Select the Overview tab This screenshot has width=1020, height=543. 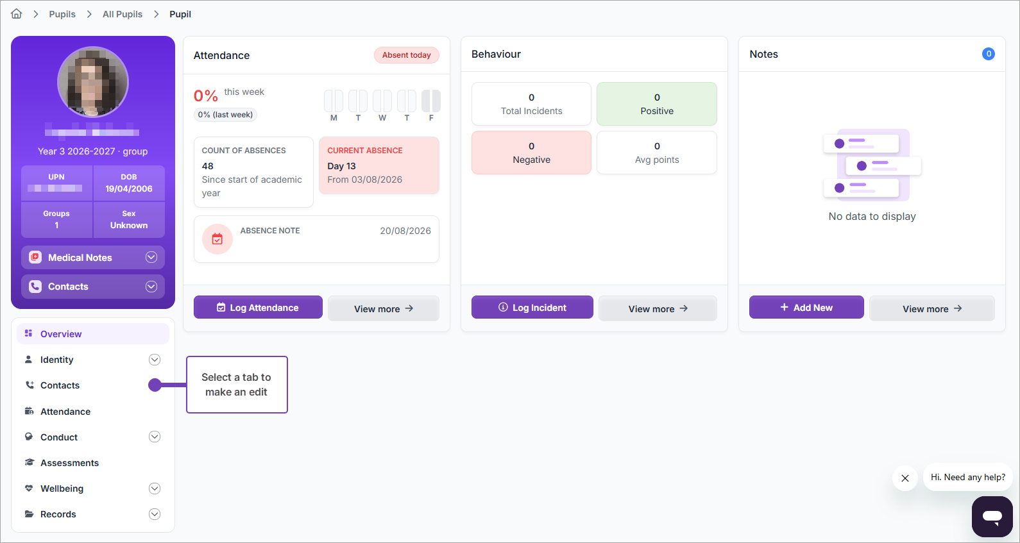click(x=93, y=333)
